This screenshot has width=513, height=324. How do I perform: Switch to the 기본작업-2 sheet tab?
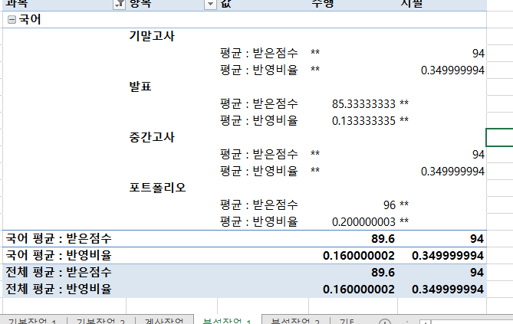tap(95, 320)
